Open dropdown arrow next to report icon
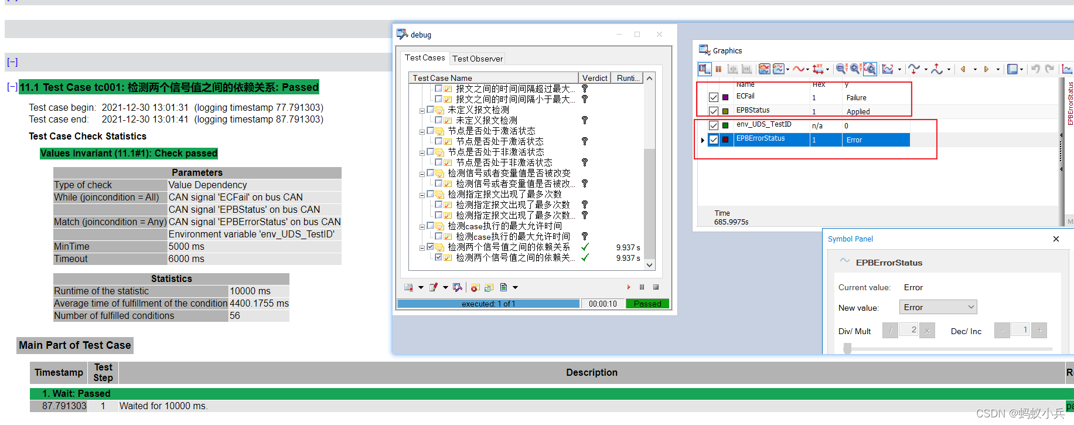The height and width of the screenshot is (425, 1074). coord(421,287)
